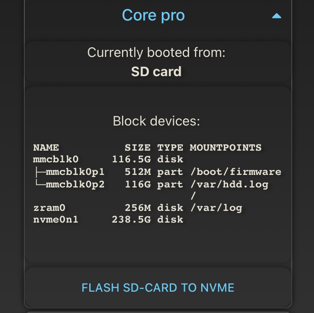
Task: Select the nvme0n1 disk entry
Action: 55,219
